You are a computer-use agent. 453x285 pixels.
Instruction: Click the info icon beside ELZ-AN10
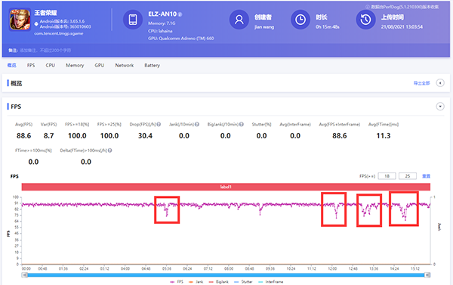tap(180, 14)
